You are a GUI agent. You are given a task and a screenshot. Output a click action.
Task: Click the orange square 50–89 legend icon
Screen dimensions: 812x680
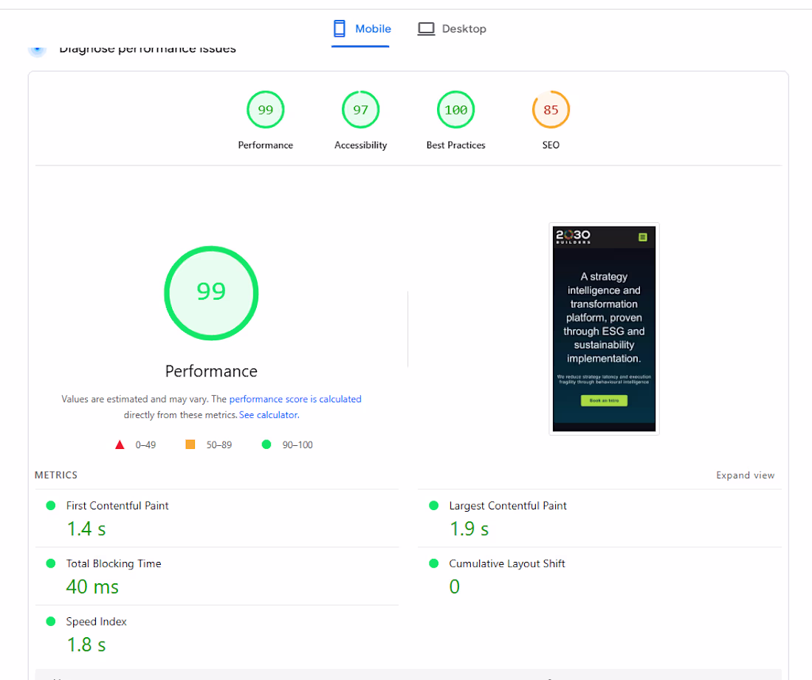click(190, 444)
